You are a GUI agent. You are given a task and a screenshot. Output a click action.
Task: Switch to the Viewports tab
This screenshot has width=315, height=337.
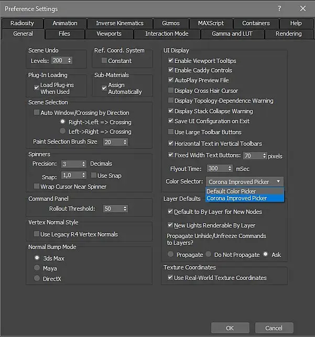tap(109, 34)
